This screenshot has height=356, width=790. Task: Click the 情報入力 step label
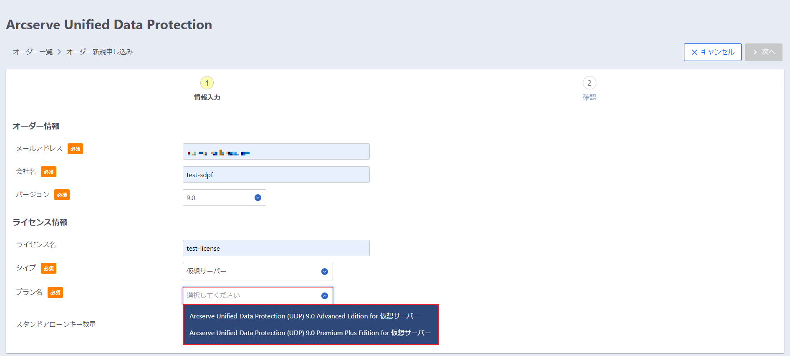click(x=207, y=97)
